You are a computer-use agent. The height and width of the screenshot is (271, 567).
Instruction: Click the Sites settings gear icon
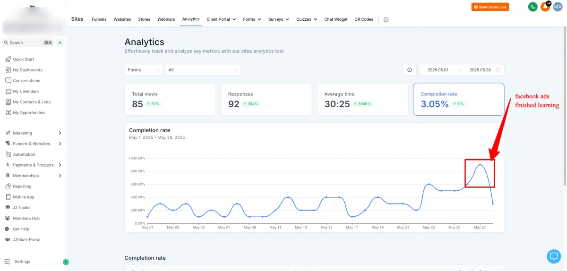[386, 19]
